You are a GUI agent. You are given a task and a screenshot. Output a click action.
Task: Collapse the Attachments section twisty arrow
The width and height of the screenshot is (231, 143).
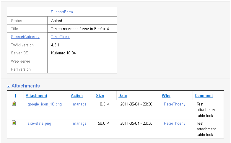[x=9, y=86]
